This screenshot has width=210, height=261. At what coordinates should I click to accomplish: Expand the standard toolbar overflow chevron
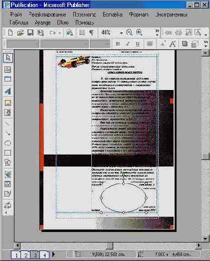tap(157, 32)
